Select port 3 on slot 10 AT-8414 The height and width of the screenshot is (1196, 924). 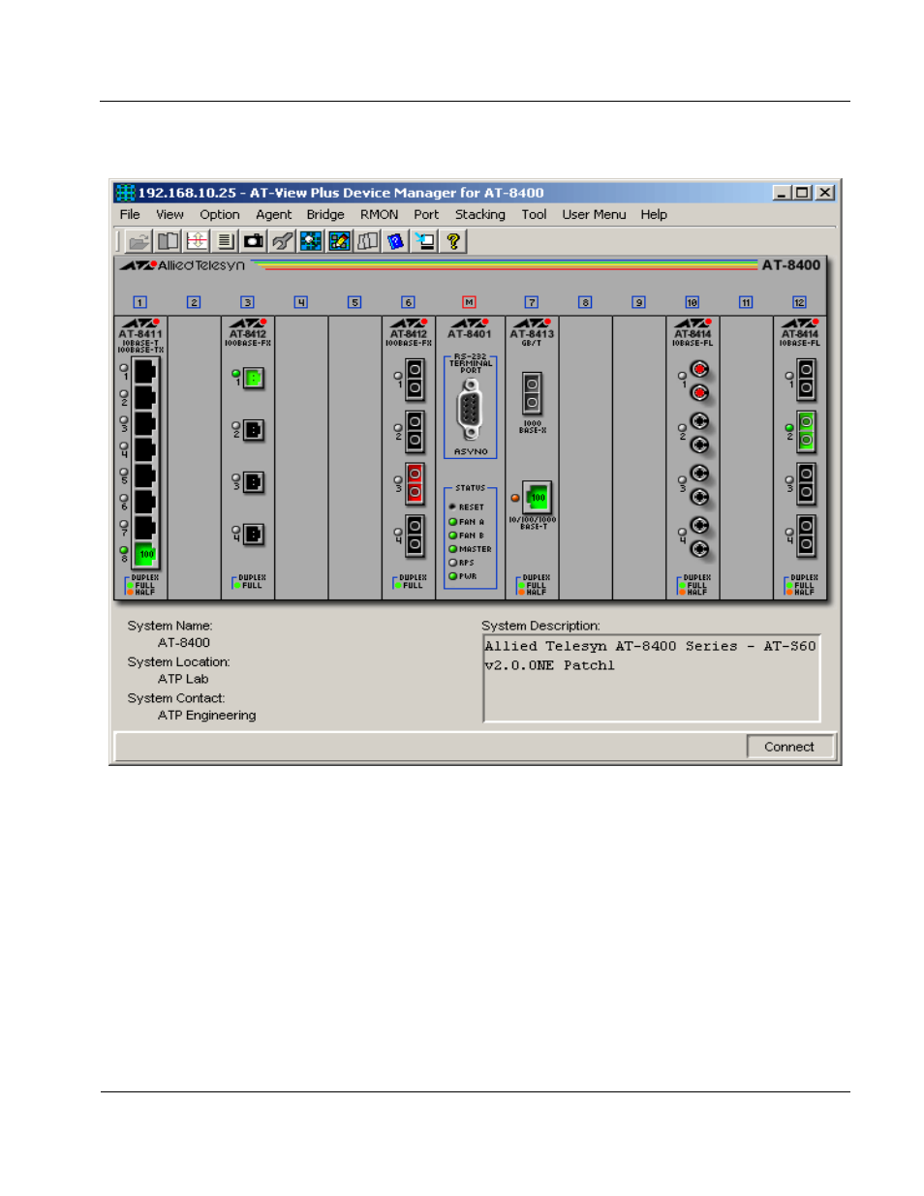(x=699, y=485)
